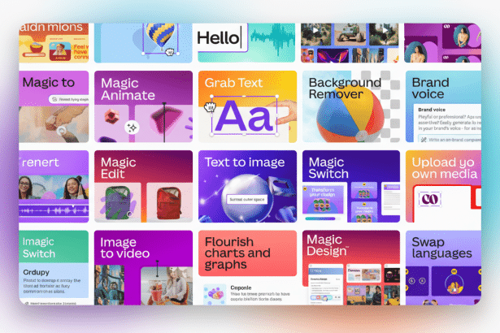The width and height of the screenshot is (500, 333).
Task: Open the Magic Animate card
Action: [x=143, y=106]
